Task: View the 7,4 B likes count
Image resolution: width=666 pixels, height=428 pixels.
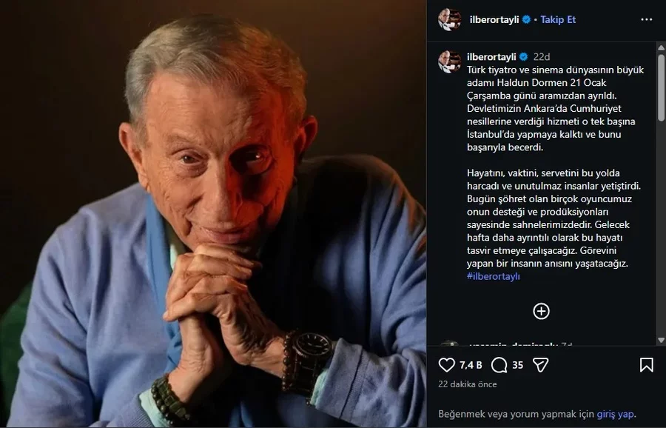Action: (471, 365)
